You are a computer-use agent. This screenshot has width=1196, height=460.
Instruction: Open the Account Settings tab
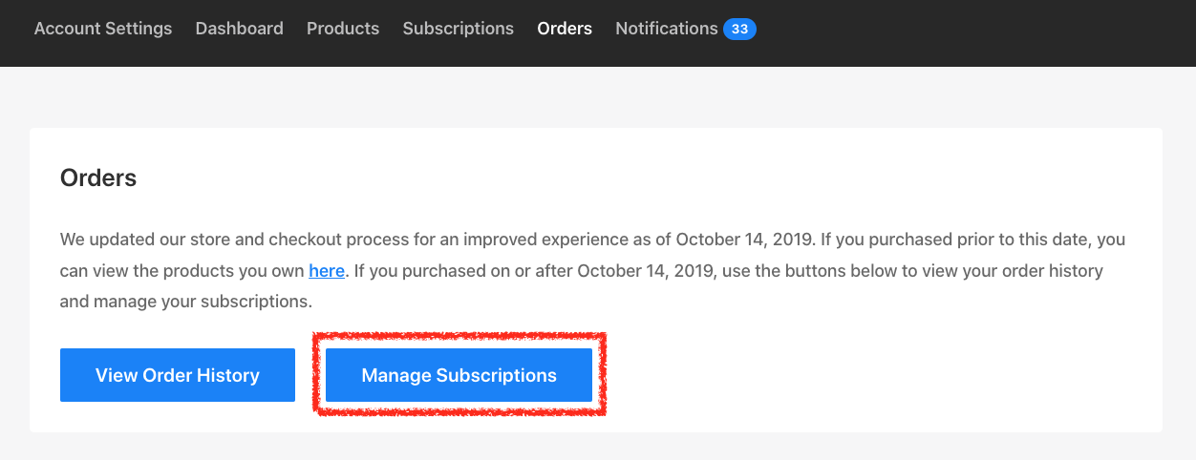tap(103, 29)
